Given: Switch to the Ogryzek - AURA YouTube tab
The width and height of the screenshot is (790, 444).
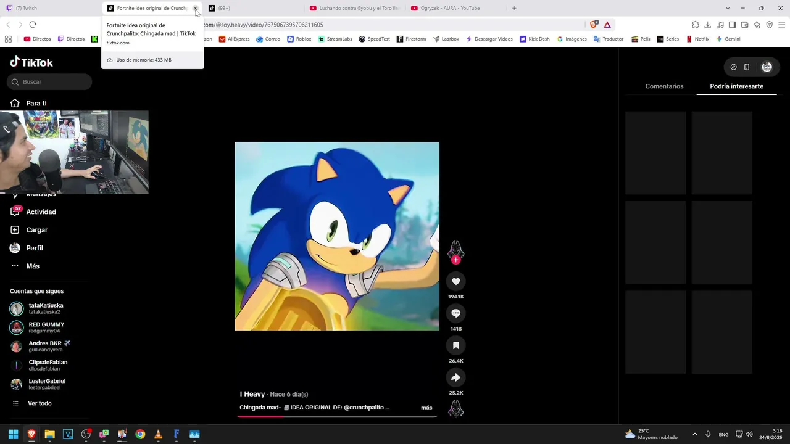Looking at the screenshot, I should coord(455,8).
